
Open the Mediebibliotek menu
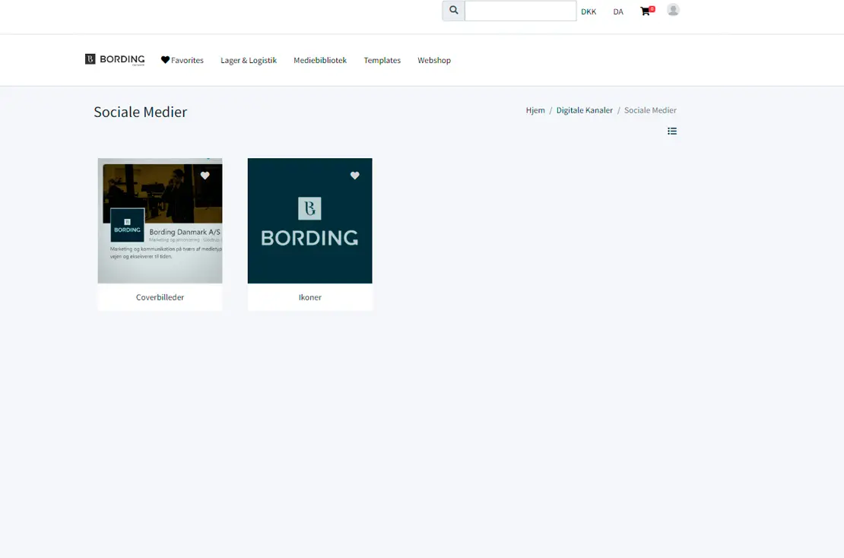click(319, 59)
